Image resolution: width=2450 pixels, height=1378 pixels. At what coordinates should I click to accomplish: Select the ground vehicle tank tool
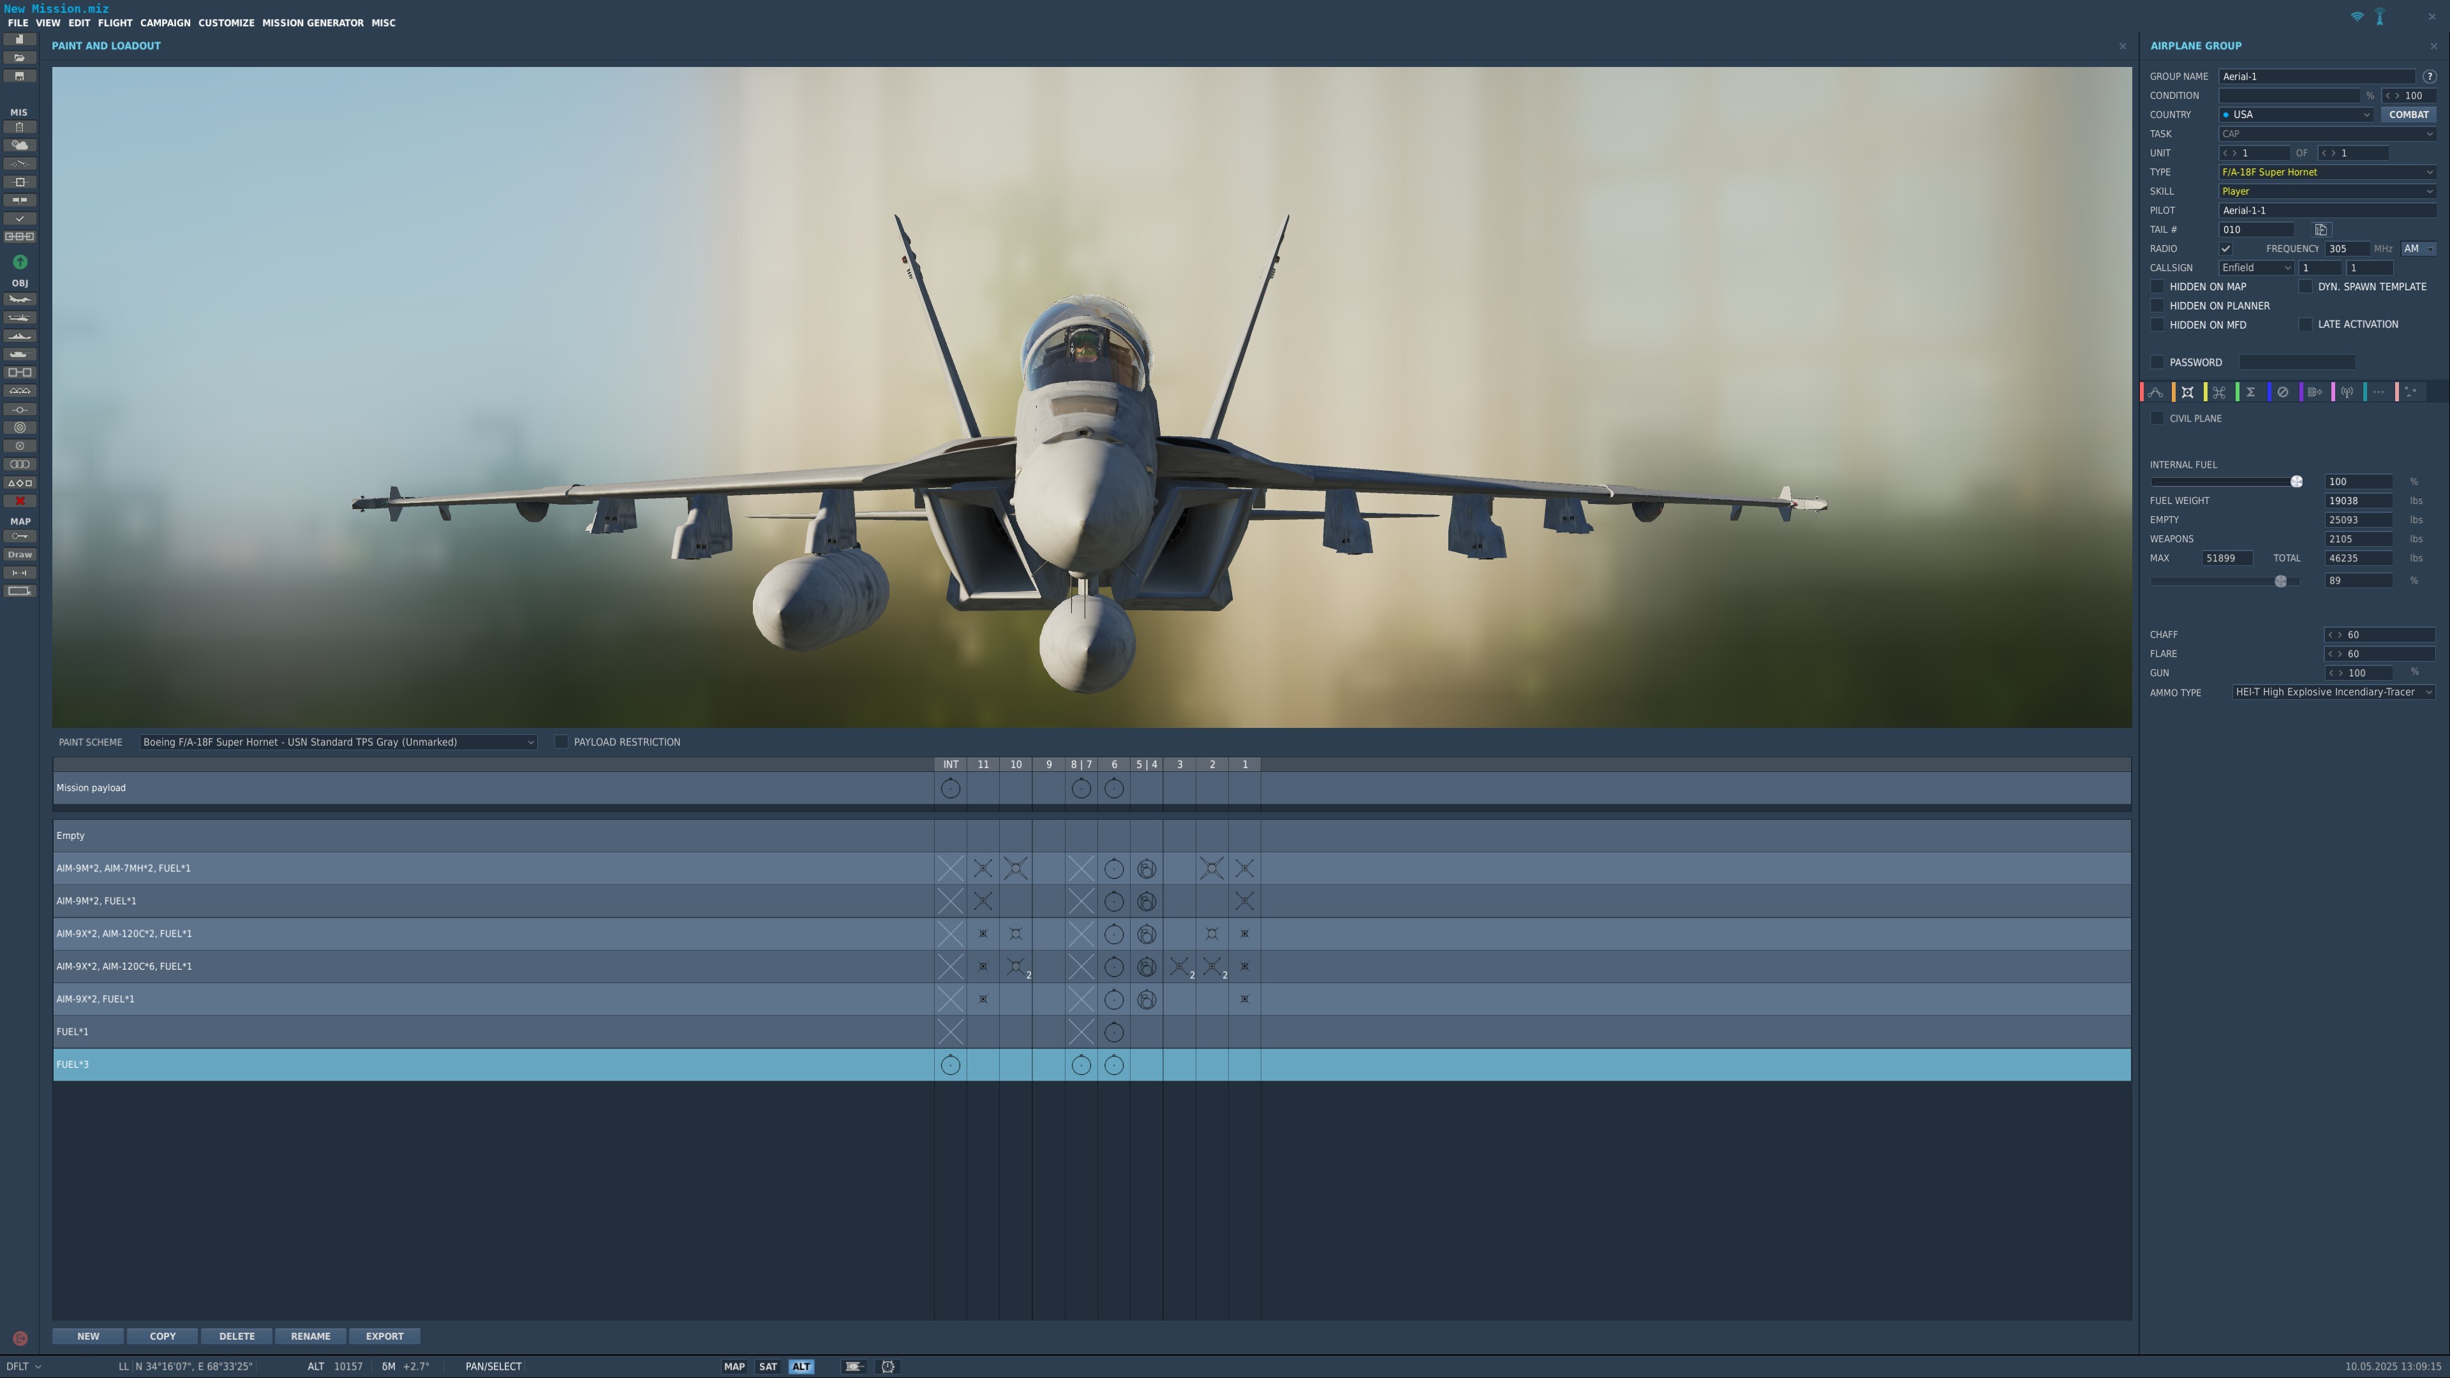tap(19, 354)
